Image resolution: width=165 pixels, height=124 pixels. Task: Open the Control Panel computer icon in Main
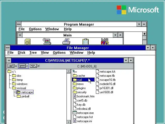pyautogui.click(x=47, y=41)
